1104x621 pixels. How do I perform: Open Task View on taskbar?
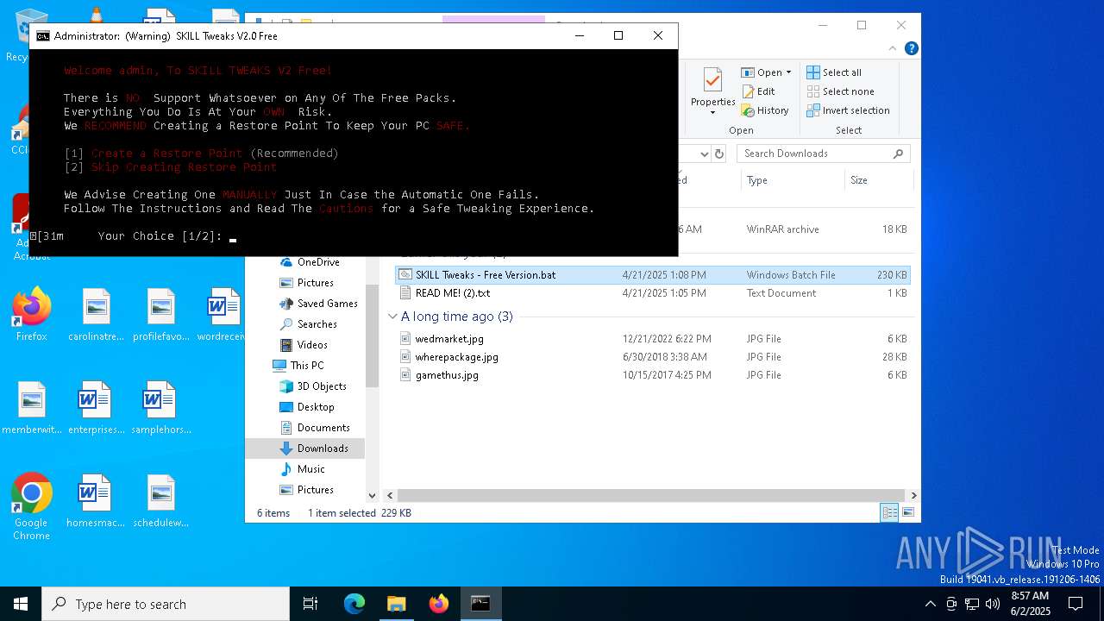tap(310, 604)
